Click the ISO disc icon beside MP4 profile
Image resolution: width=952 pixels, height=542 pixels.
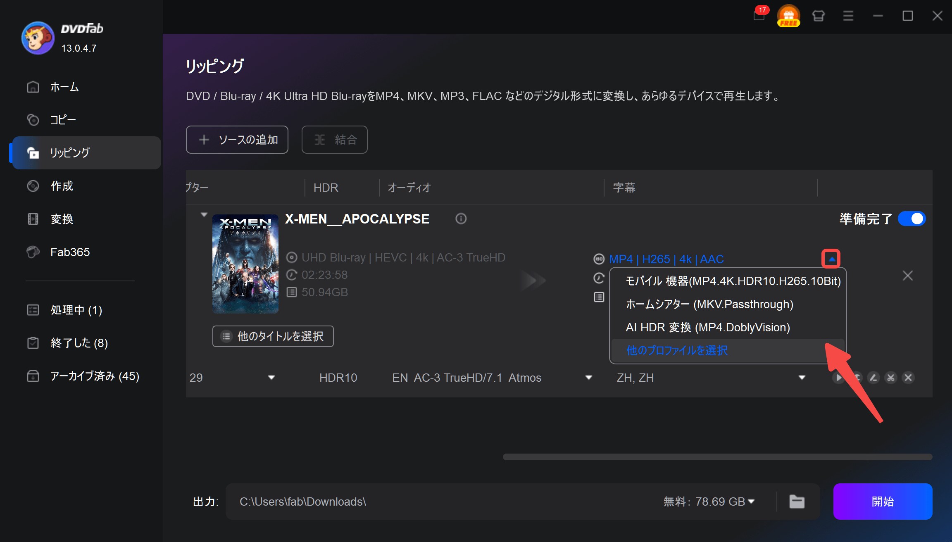[599, 259]
